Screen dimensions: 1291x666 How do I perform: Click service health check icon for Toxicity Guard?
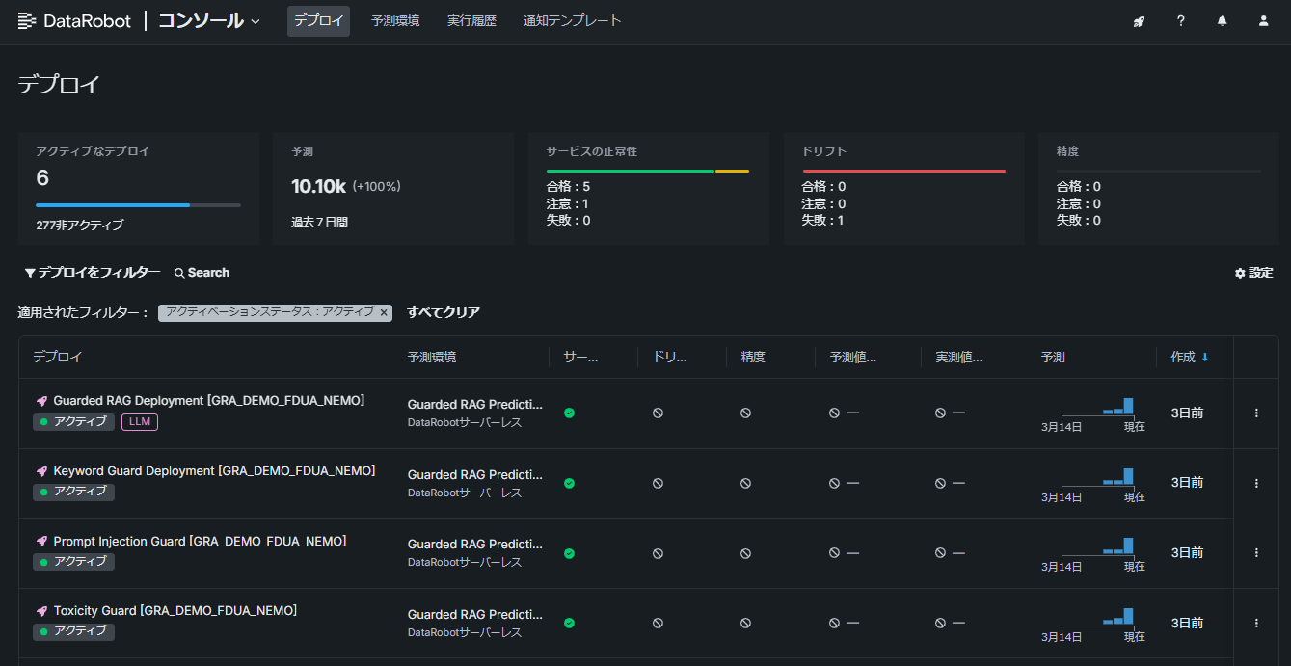[x=569, y=623]
